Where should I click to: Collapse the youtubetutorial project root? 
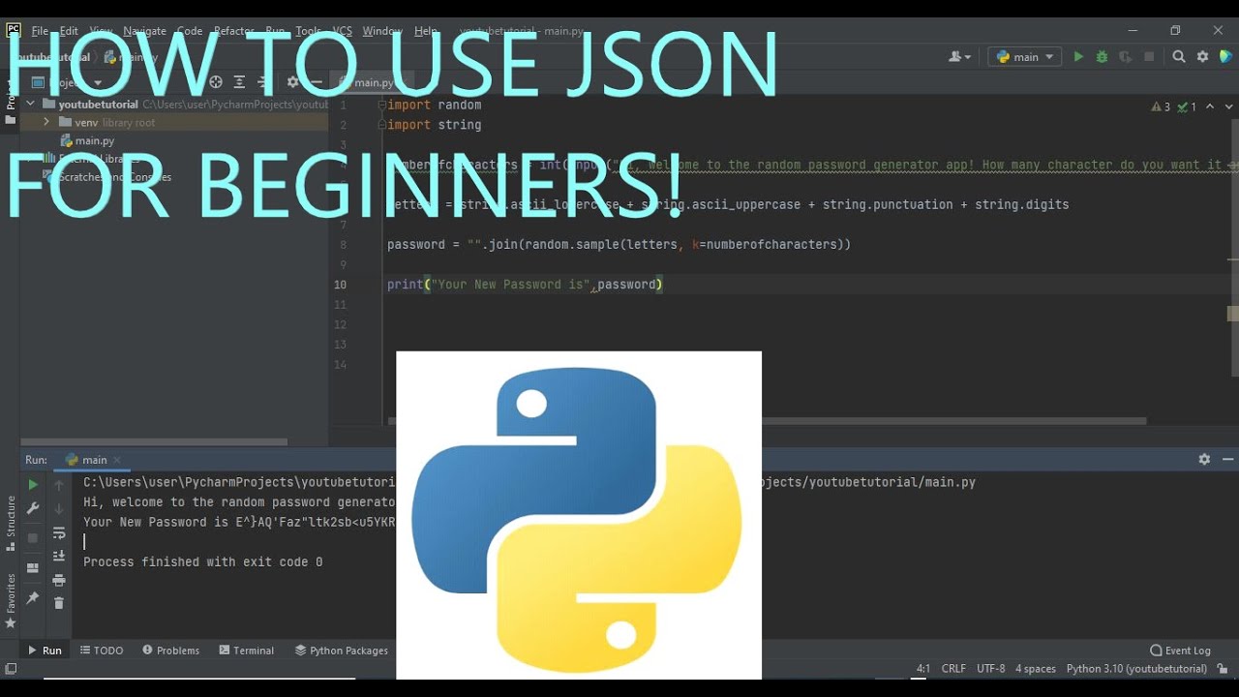(30, 104)
